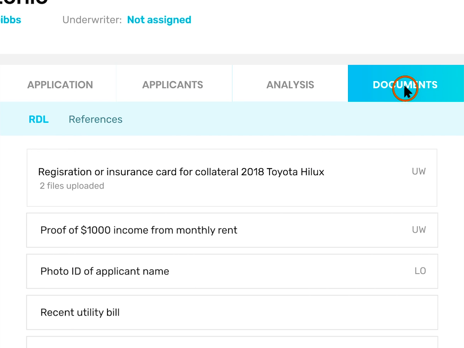The height and width of the screenshot is (348, 464).
Task: Click the Underwriter label in the header
Action: 92,20
